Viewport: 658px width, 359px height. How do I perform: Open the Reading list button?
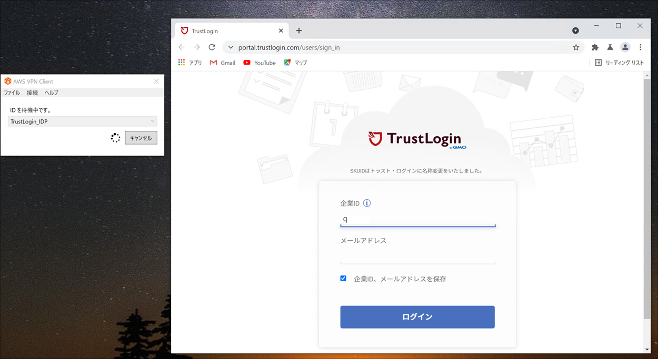point(619,63)
